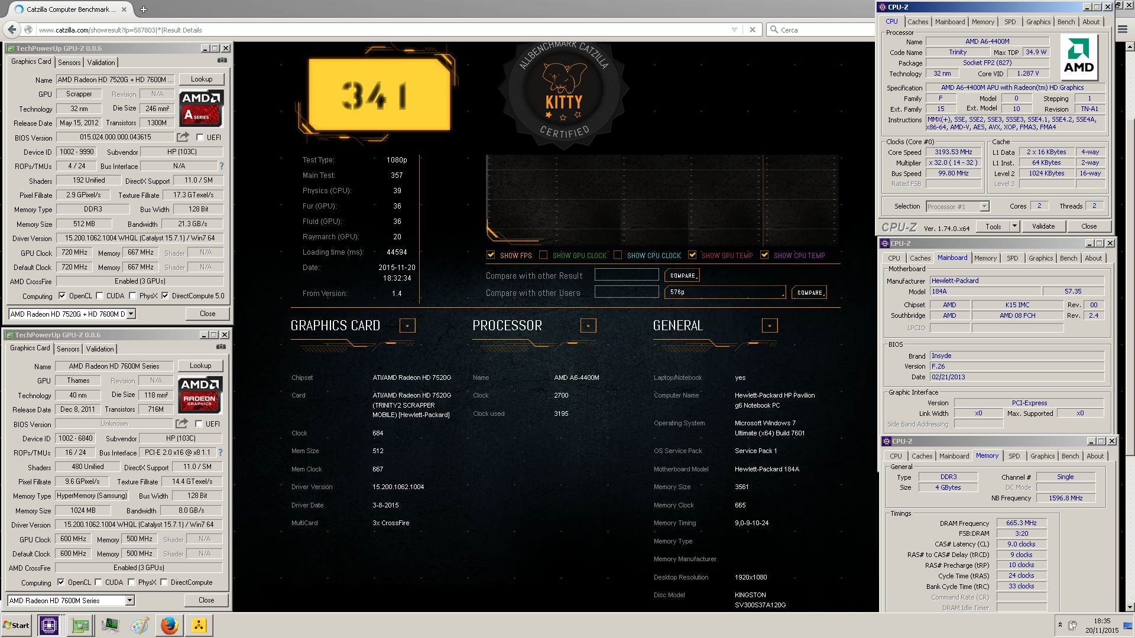The height and width of the screenshot is (638, 1135).
Task: Click the scrollbar up arrow at right edge
Action: (x=1130, y=46)
